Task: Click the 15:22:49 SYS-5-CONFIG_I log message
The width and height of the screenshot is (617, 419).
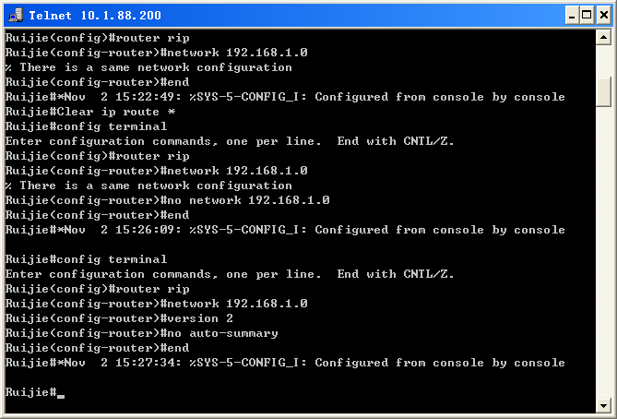Action: pos(284,97)
